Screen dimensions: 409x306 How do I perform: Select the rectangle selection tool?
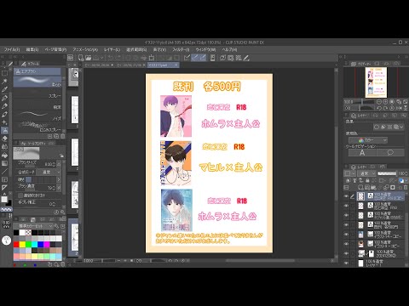pyautogui.click(x=4, y=73)
